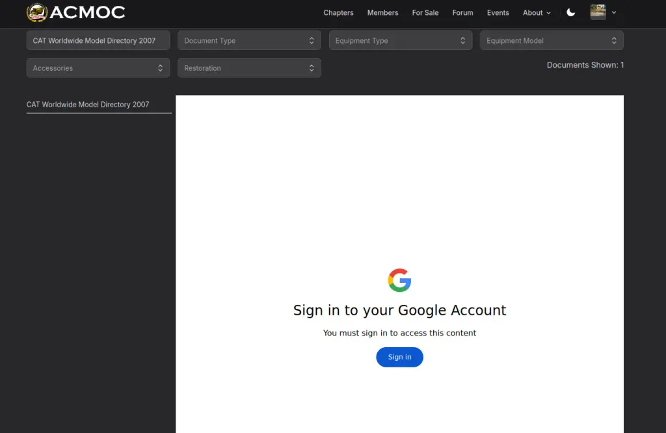This screenshot has height=433, width=666.
Task: Open the Equipment Type dropdown
Action: point(401,40)
